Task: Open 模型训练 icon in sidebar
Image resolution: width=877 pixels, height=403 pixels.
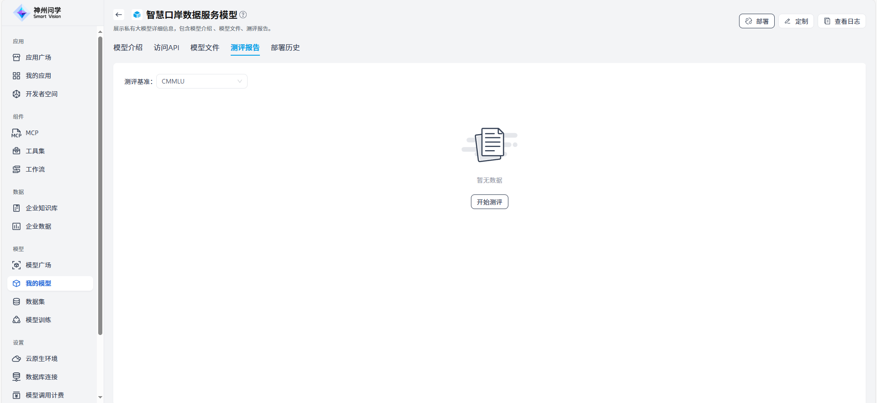Action: click(16, 320)
